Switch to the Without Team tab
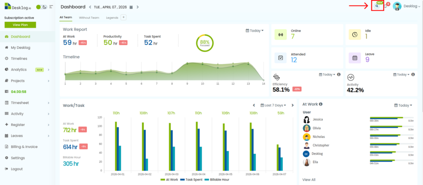This screenshot has width=423, height=185. 89,18
